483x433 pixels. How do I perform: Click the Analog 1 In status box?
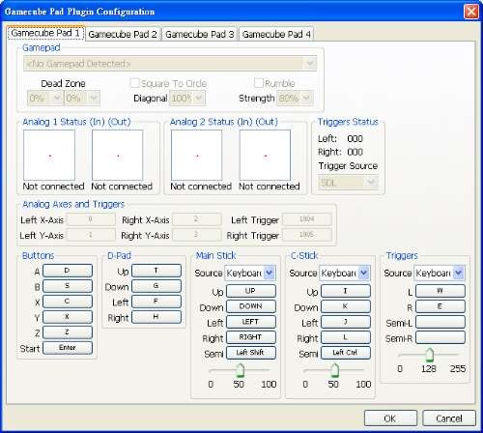click(x=49, y=155)
